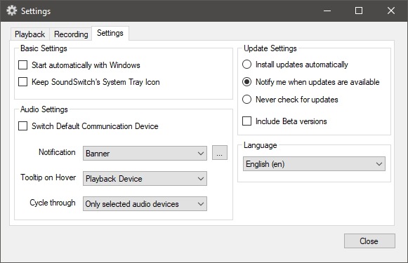This screenshot has height=263, width=408.
Task: Open notification options via the ellipsis button
Action: point(220,153)
